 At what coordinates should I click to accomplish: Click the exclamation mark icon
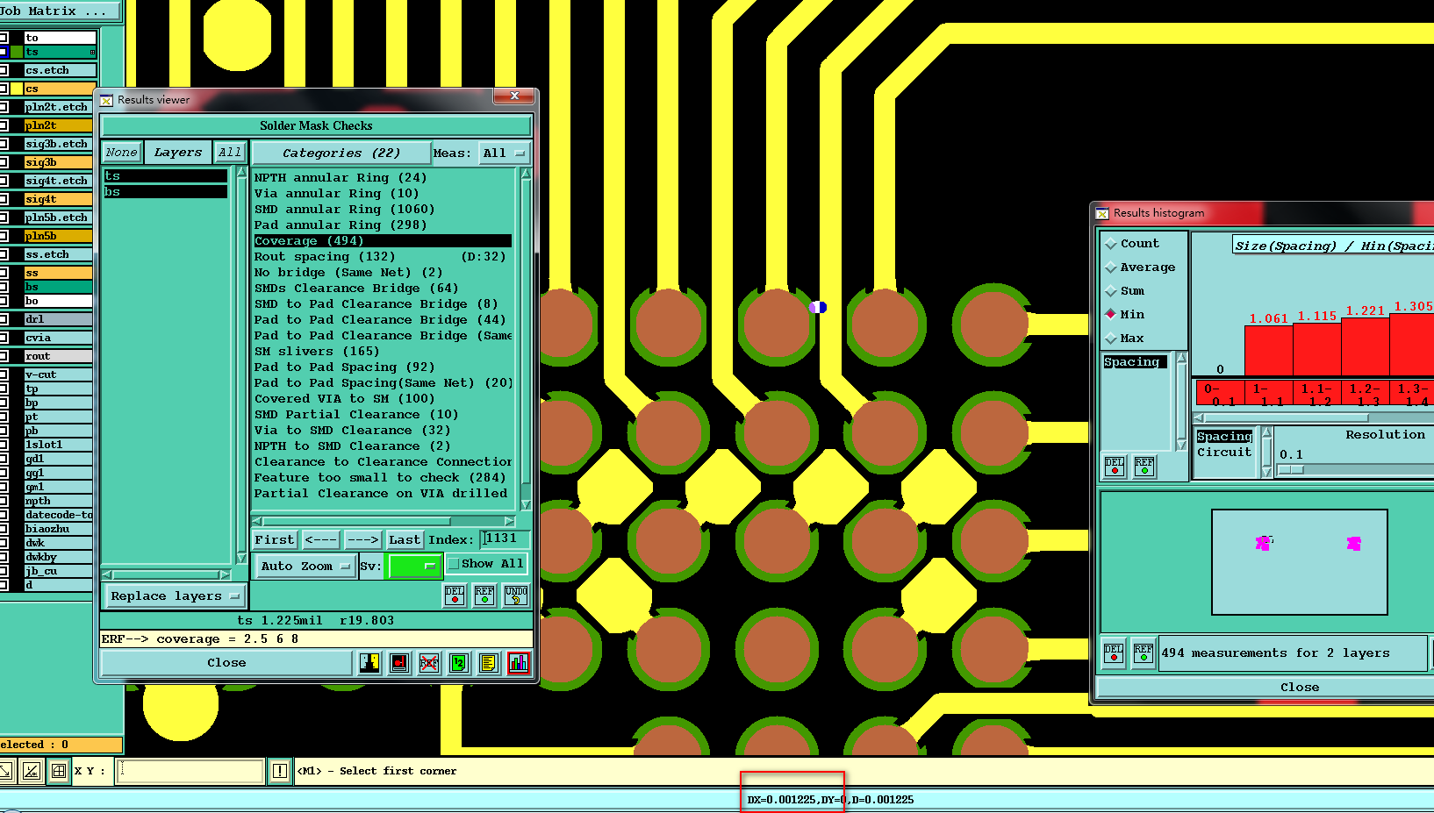(280, 771)
